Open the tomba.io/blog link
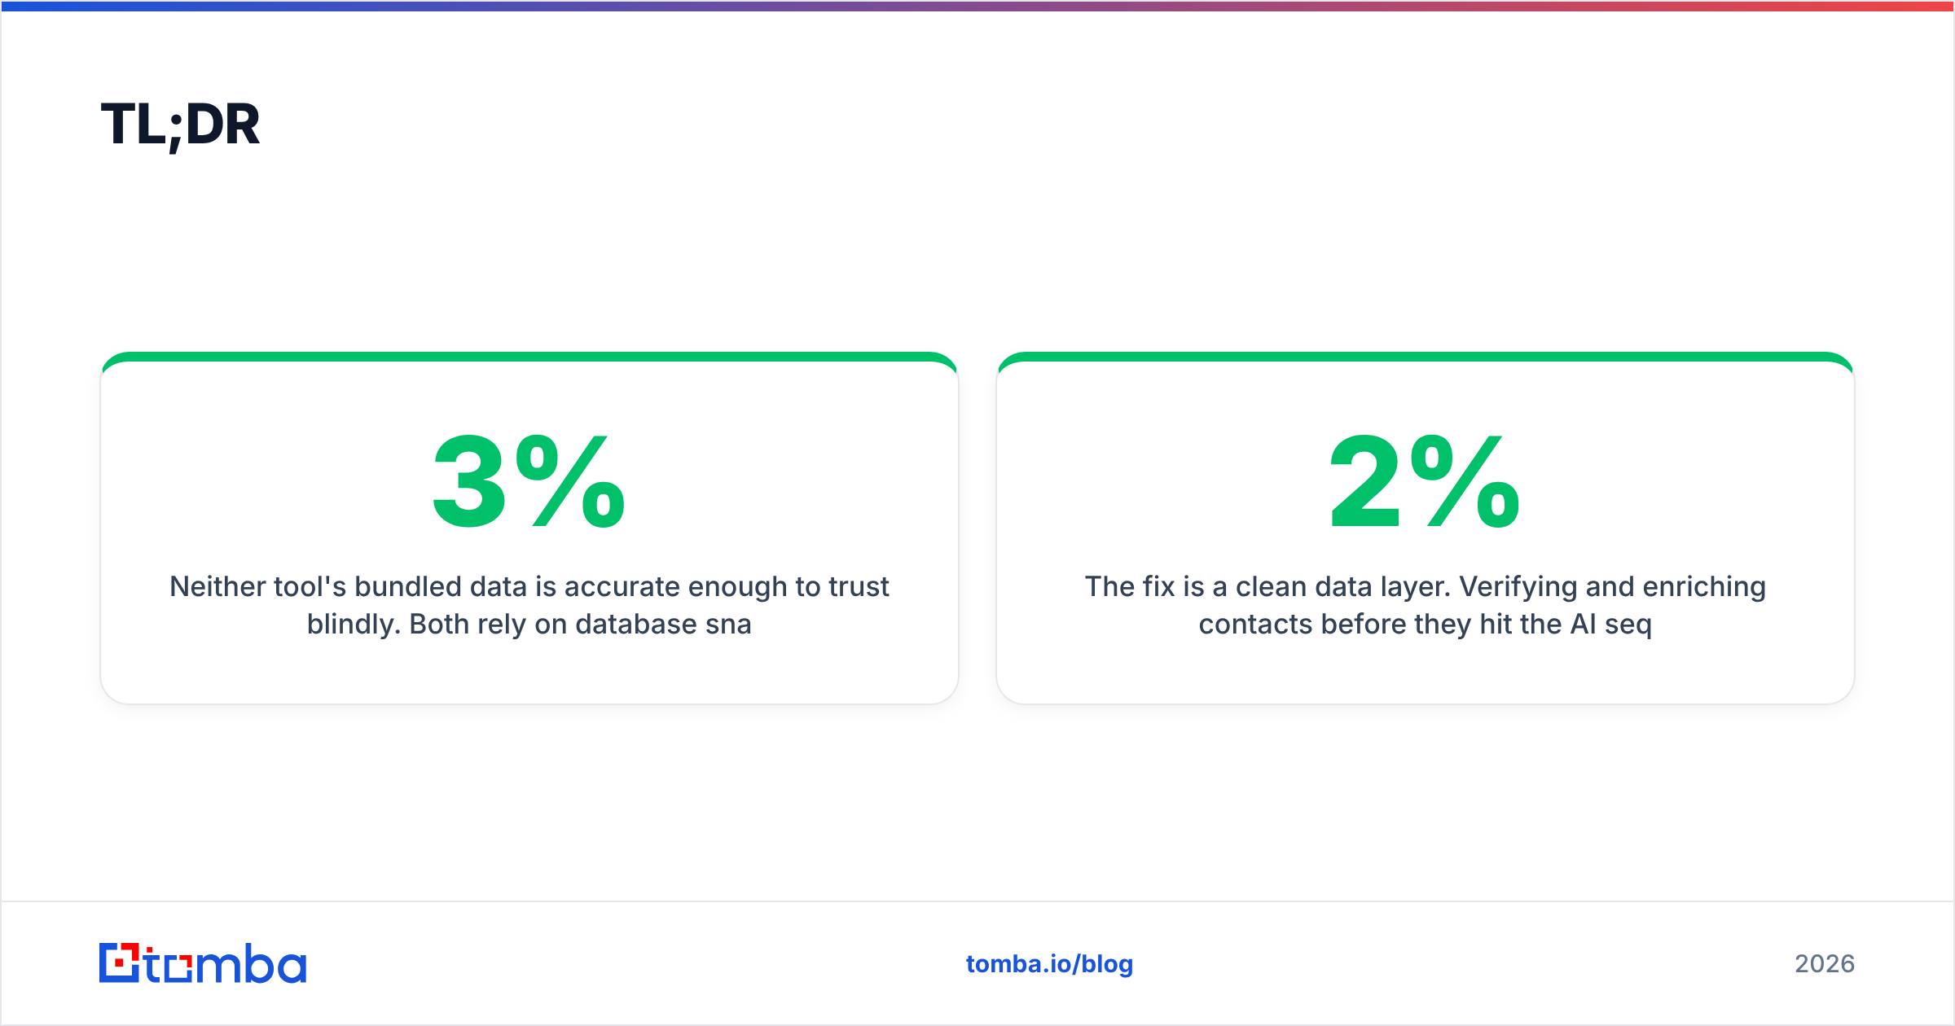The height and width of the screenshot is (1026, 1955). pos(1049,964)
